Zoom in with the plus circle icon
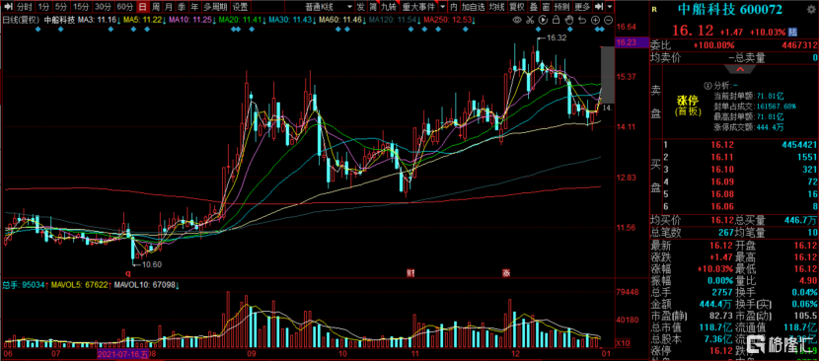Screen dimensions: 820x361 [x=595, y=20]
